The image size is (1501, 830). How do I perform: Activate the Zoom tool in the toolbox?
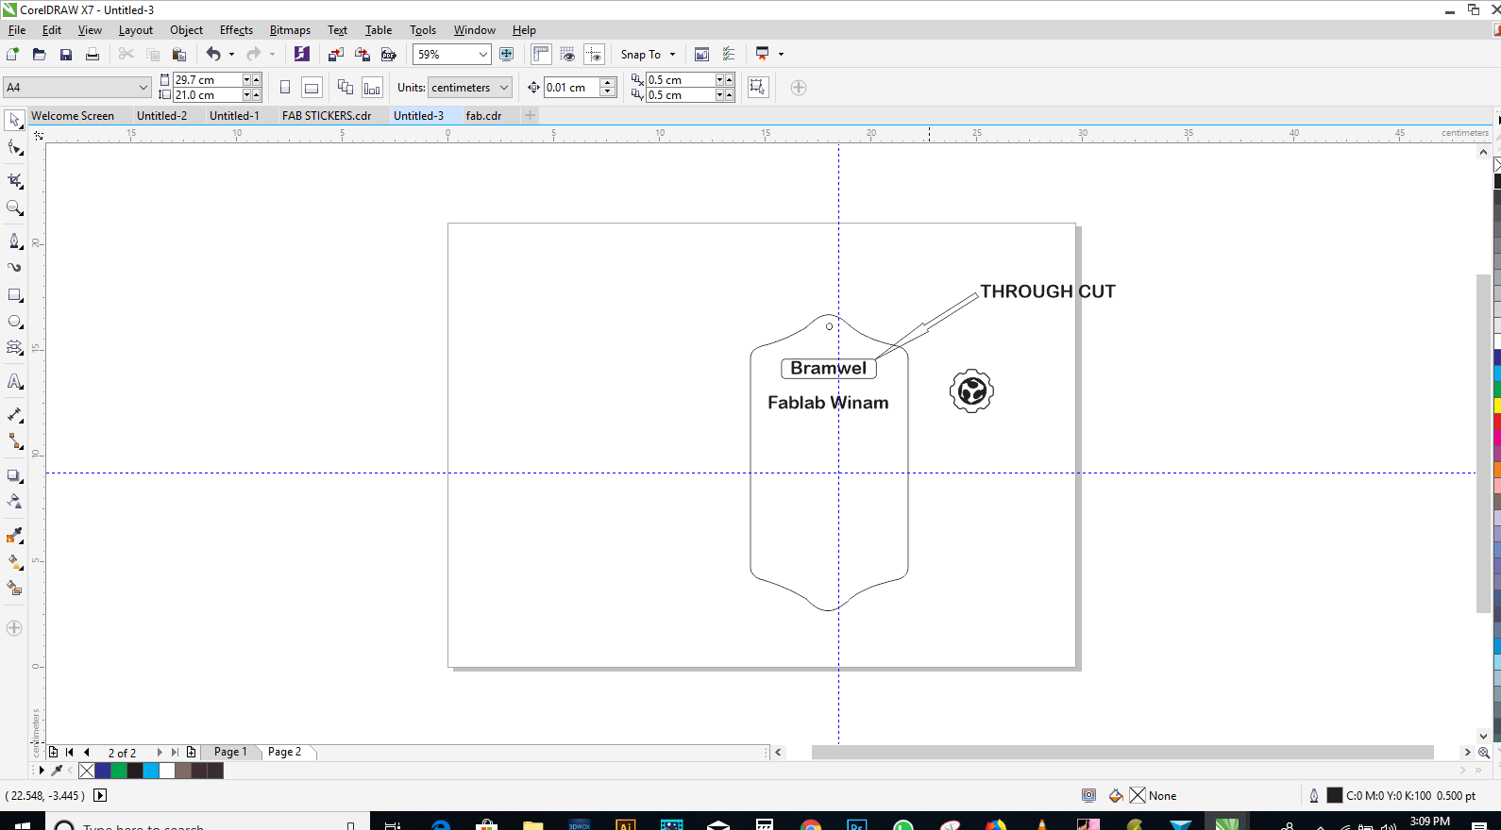point(14,207)
